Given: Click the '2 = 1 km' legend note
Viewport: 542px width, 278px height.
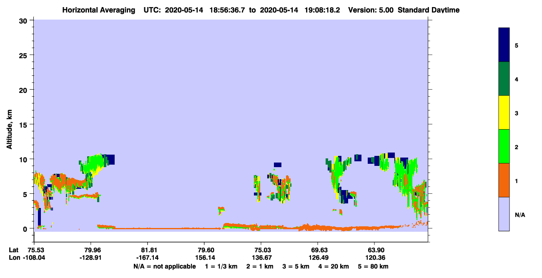Looking at the screenshot, I should (x=260, y=266).
